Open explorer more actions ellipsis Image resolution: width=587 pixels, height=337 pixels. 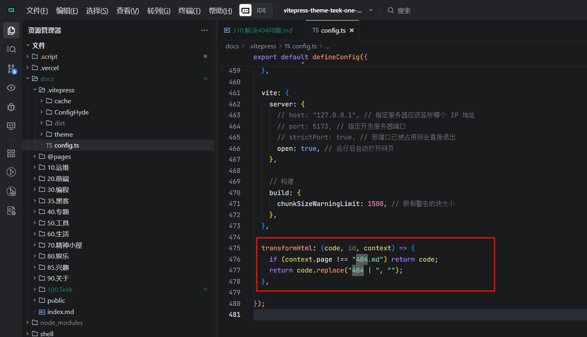pos(205,30)
